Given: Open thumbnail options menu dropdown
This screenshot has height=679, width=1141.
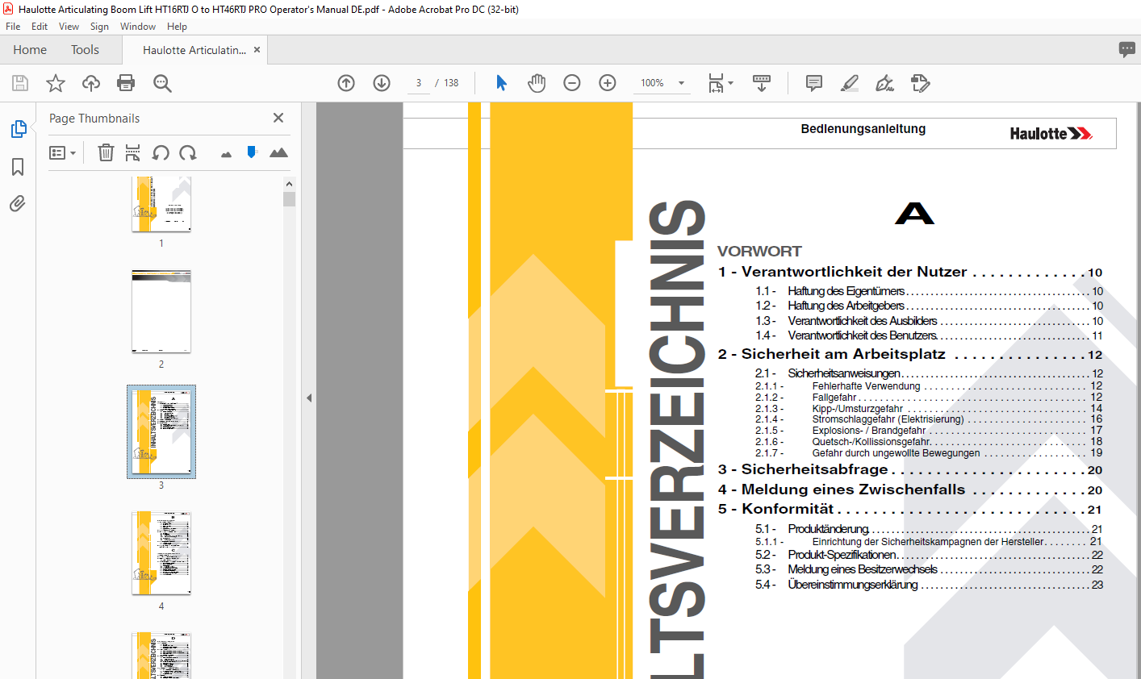Looking at the screenshot, I should (x=62, y=152).
